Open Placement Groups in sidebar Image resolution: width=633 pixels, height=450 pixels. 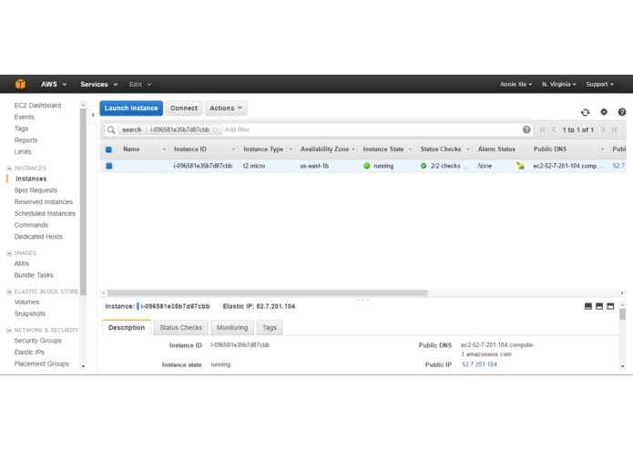pyautogui.click(x=41, y=363)
